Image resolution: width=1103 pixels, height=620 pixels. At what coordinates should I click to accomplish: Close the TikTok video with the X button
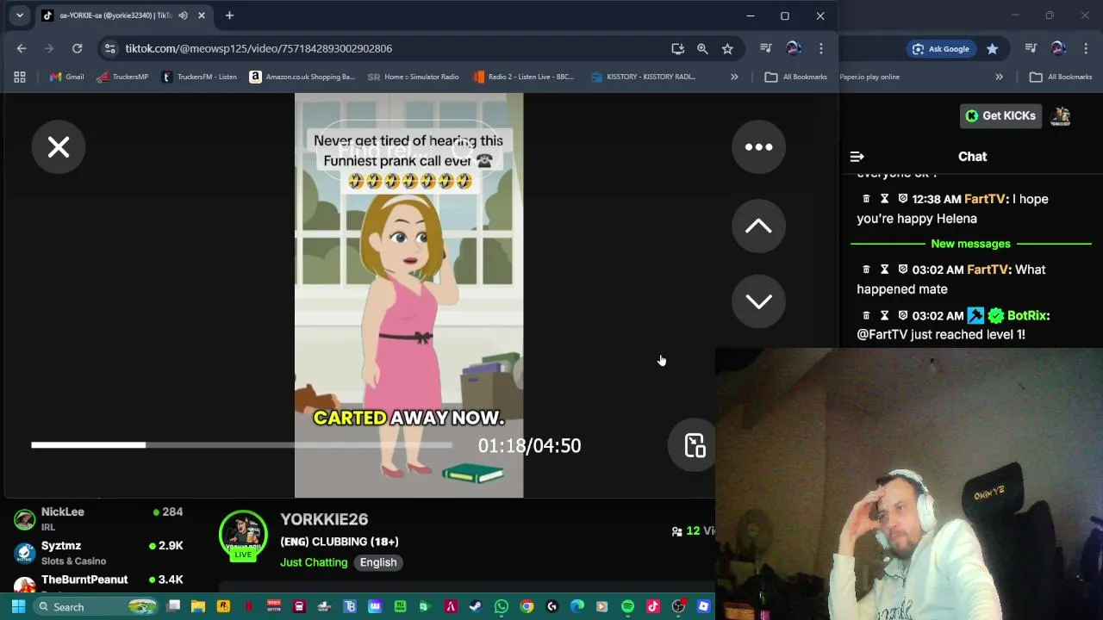pyautogui.click(x=59, y=147)
